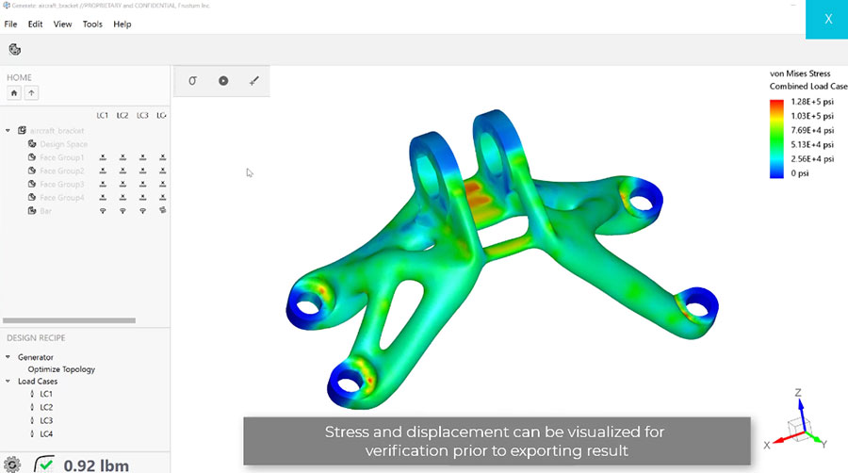The height and width of the screenshot is (473, 848).
Task: Click the filled circle icon in viewport toolbar
Action: 223,81
